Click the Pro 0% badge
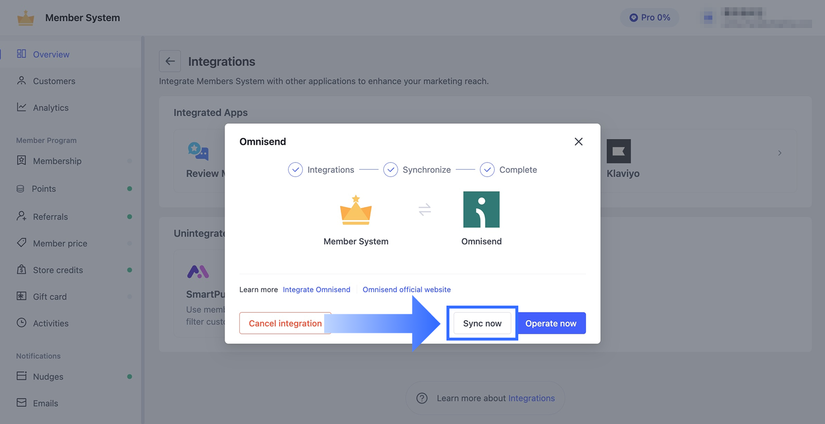 (649, 17)
